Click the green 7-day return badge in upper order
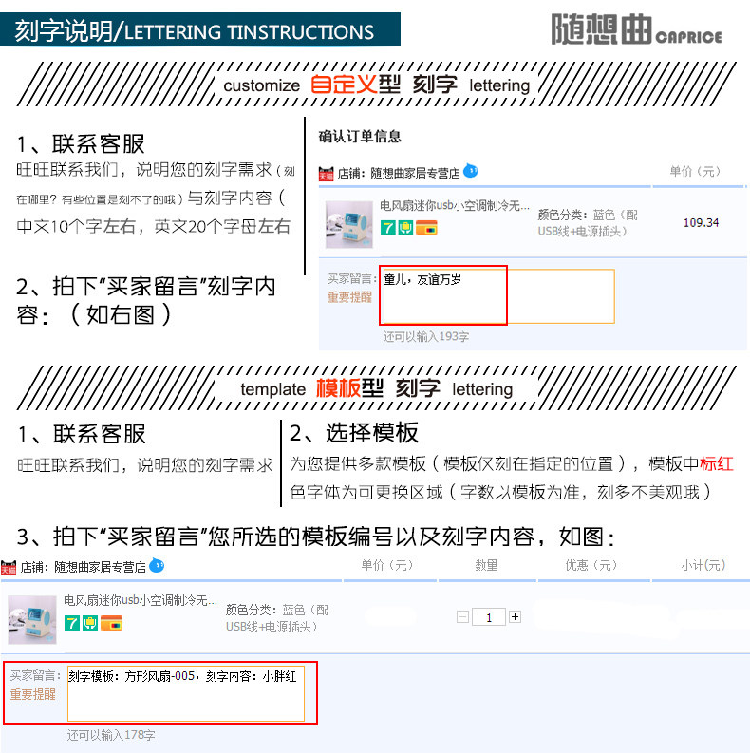The image size is (750, 753). tap(388, 228)
